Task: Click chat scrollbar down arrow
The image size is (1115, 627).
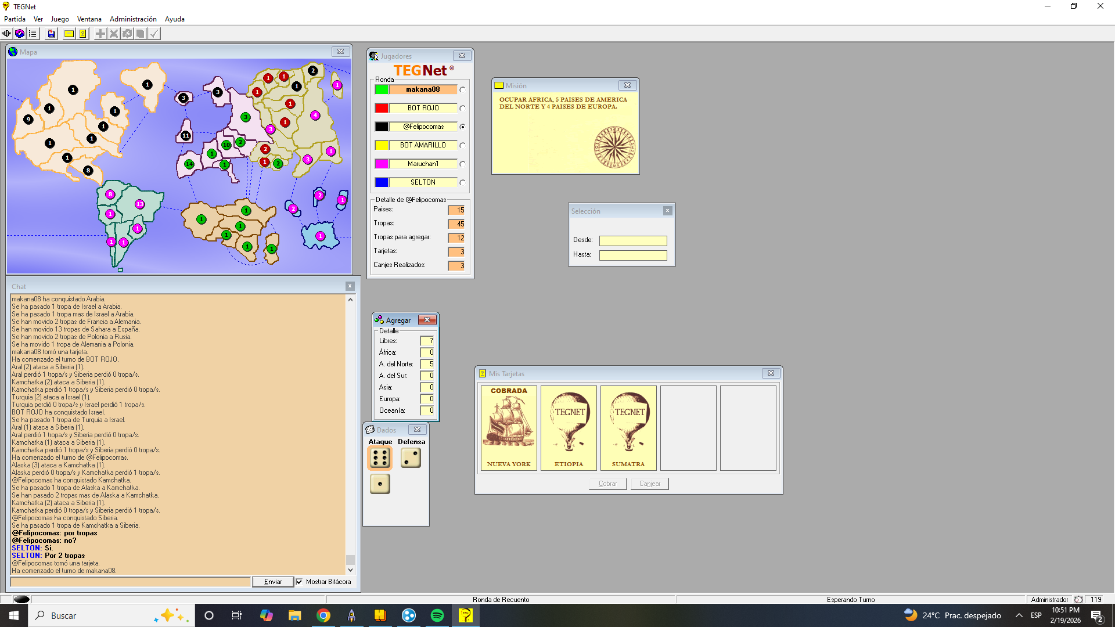Action: (350, 570)
